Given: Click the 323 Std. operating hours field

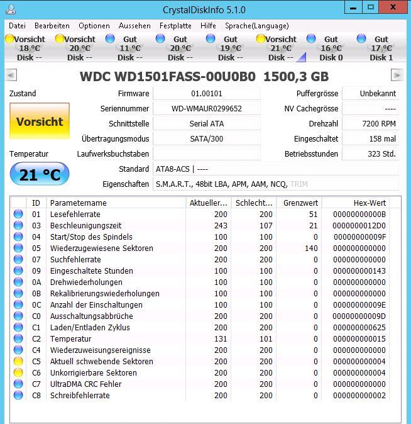Looking at the screenshot, I should [371, 154].
